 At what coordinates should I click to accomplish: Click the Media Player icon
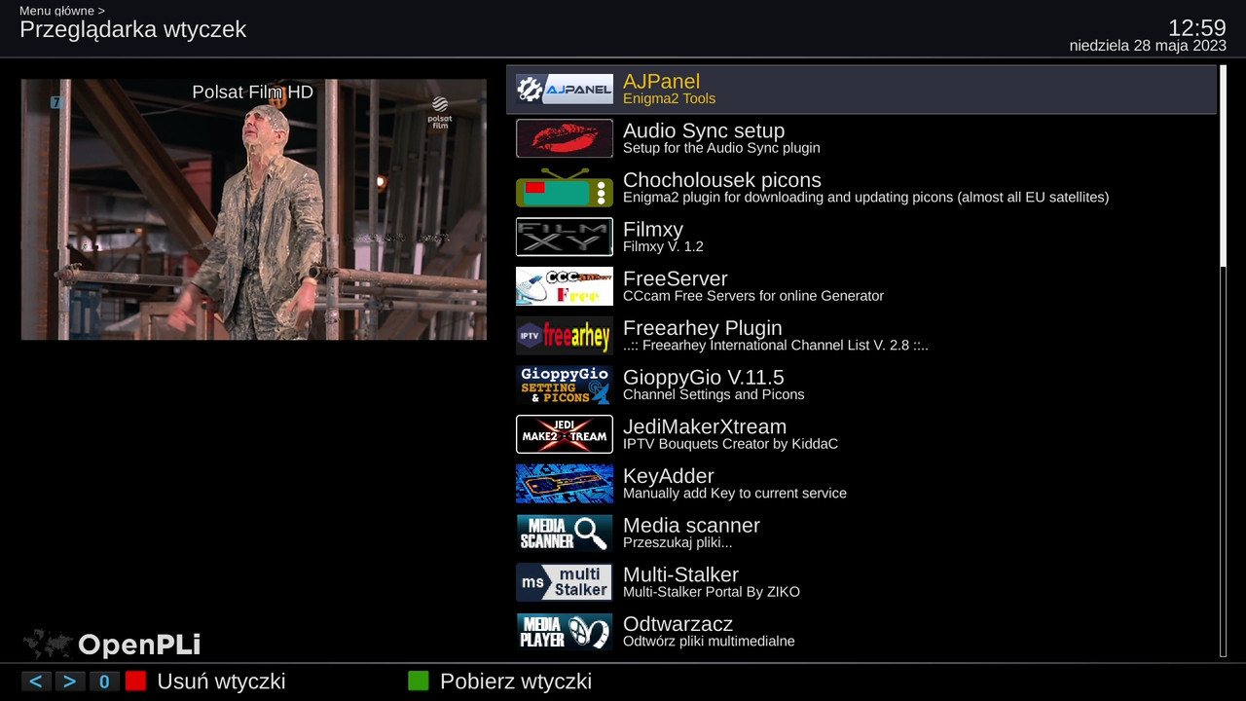(565, 632)
